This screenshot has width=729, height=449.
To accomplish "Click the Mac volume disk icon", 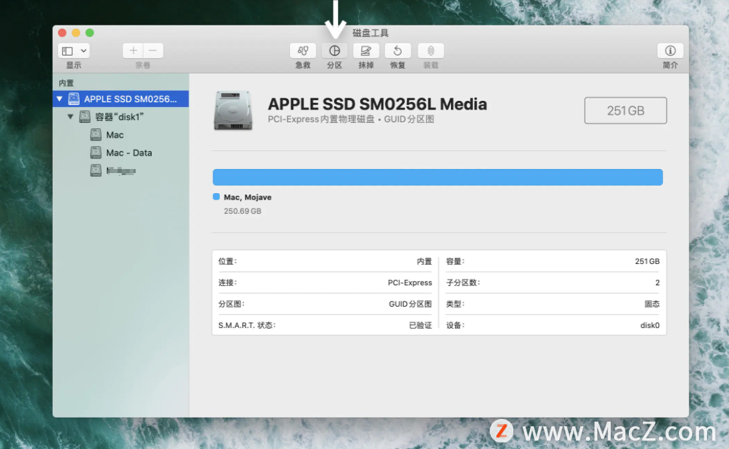I will pos(96,135).
